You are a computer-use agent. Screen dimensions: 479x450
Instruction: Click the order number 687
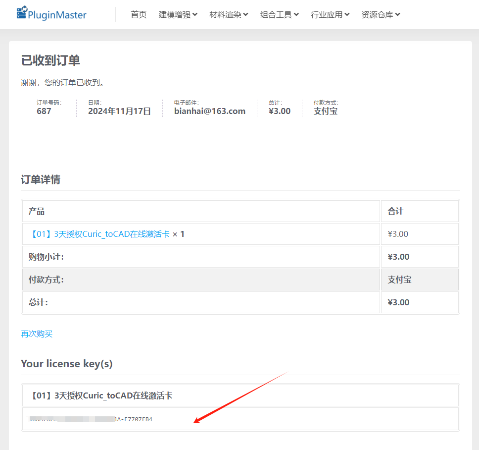44,111
